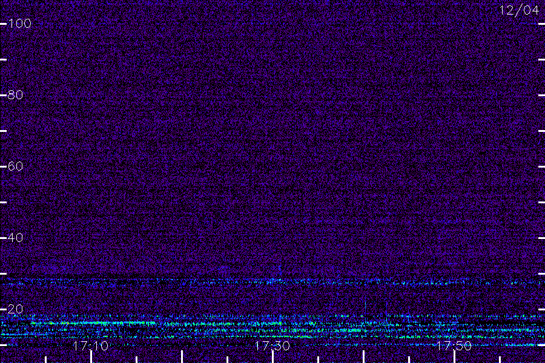Click the 40 frequency axis label

pyautogui.click(x=15, y=238)
